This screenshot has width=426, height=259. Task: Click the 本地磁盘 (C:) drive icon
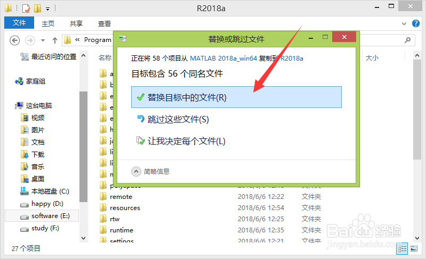[25, 191]
